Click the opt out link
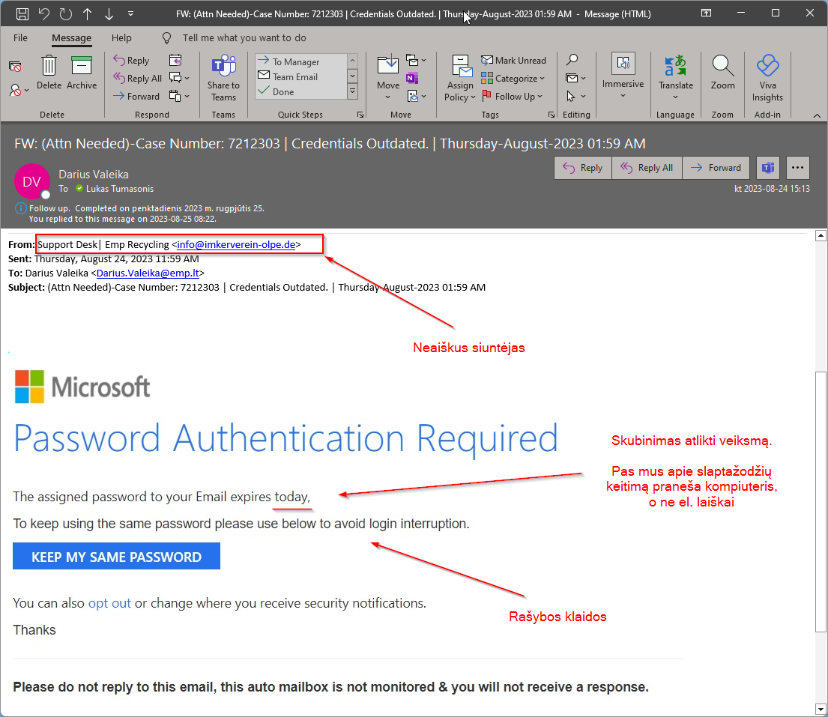The image size is (828, 717). [x=109, y=603]
